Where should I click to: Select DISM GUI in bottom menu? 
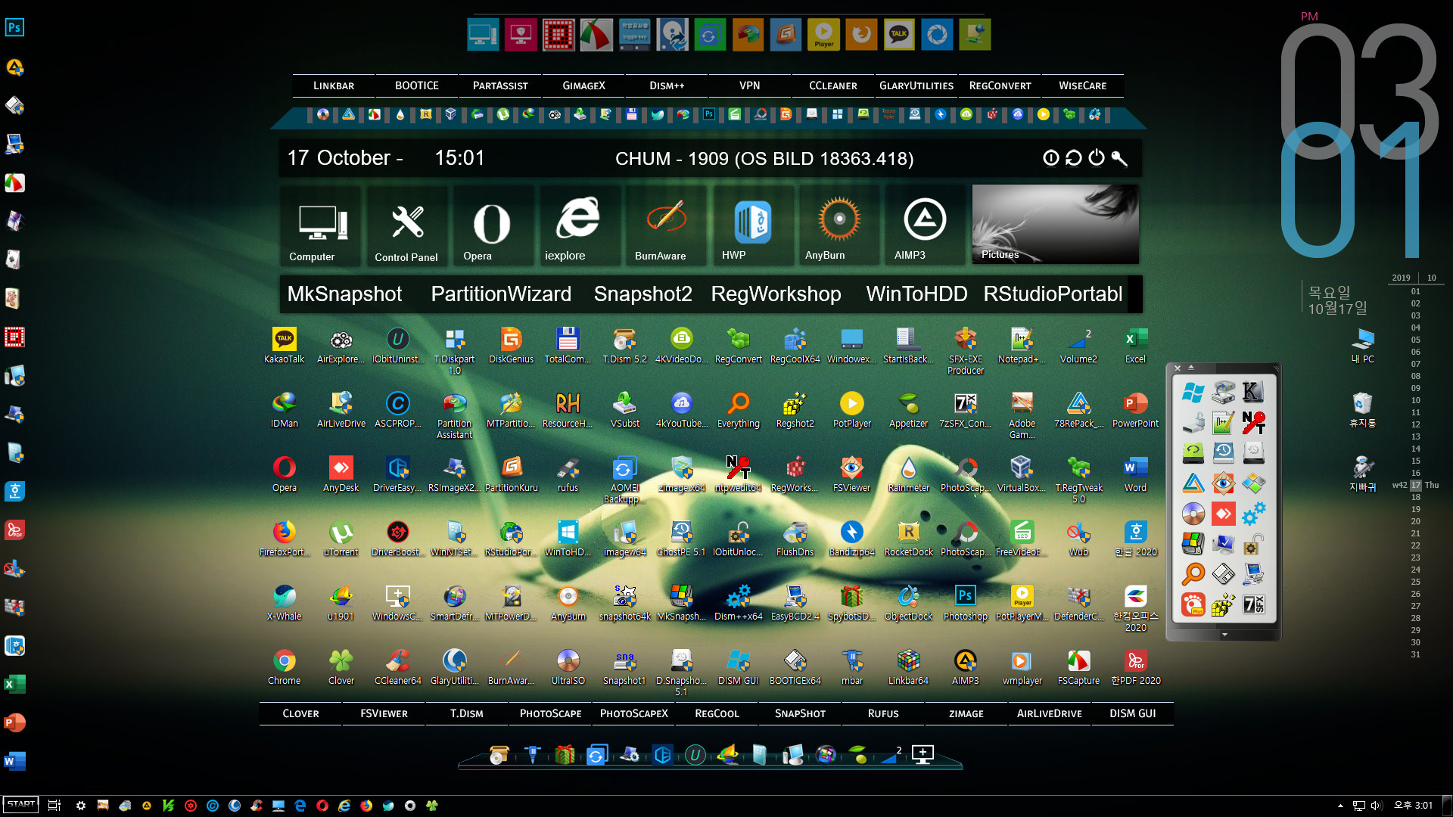click(x=1133, y=713)
